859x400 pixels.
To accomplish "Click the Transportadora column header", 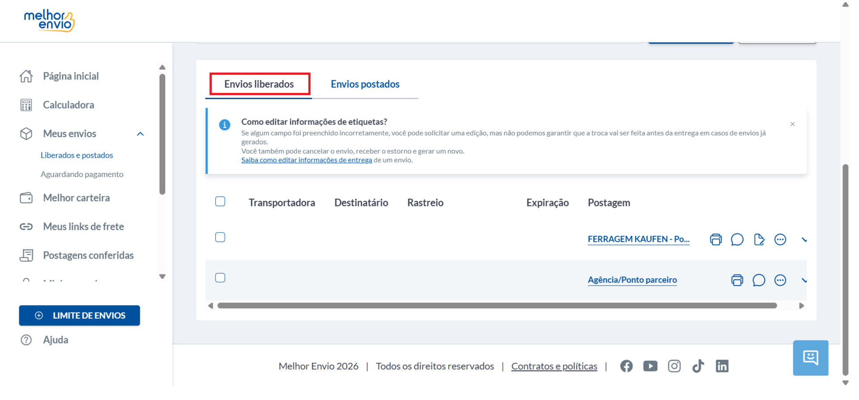I will click(282, 202).
